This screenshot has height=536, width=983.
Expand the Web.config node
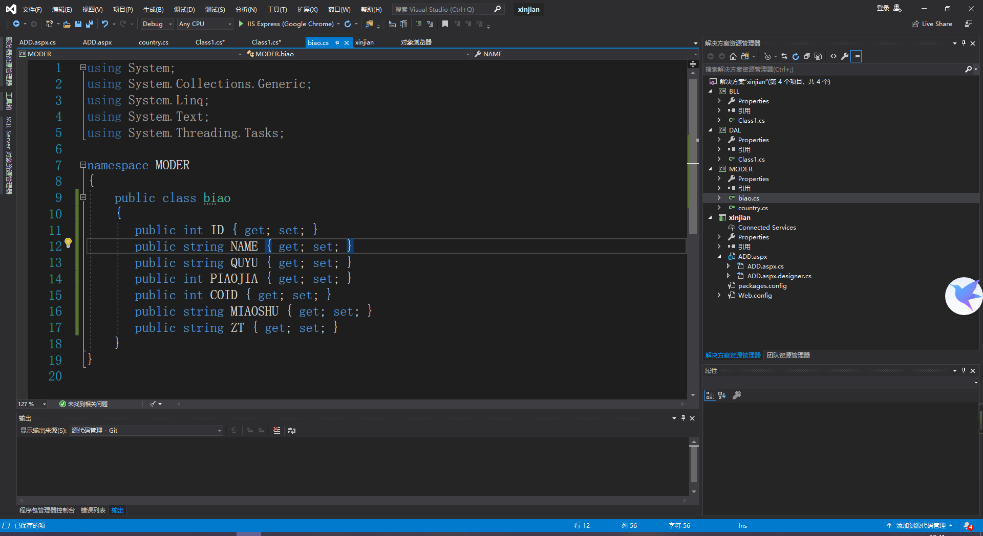[x=719, y=296]
